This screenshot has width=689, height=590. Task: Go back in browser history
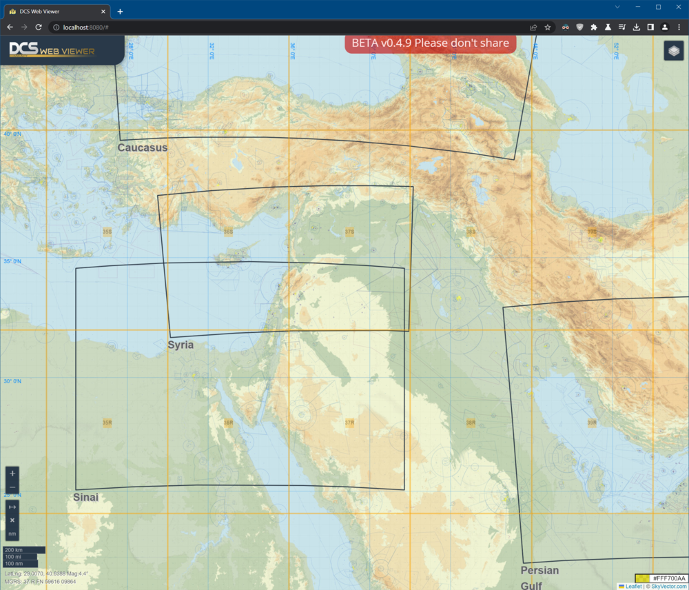(10, 28)
